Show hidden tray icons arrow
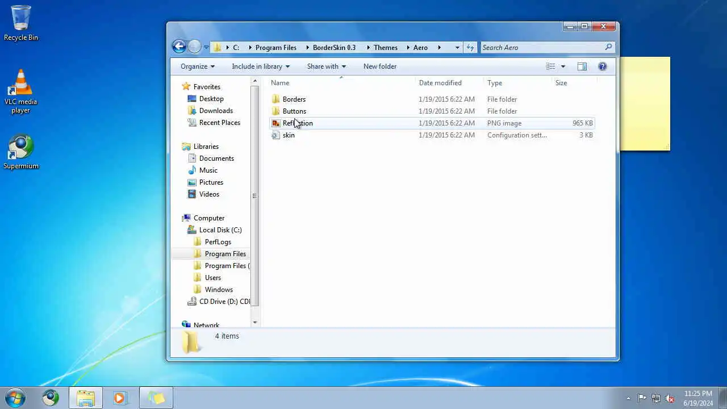This screenshot has width=727, height=409. (628, 398)
